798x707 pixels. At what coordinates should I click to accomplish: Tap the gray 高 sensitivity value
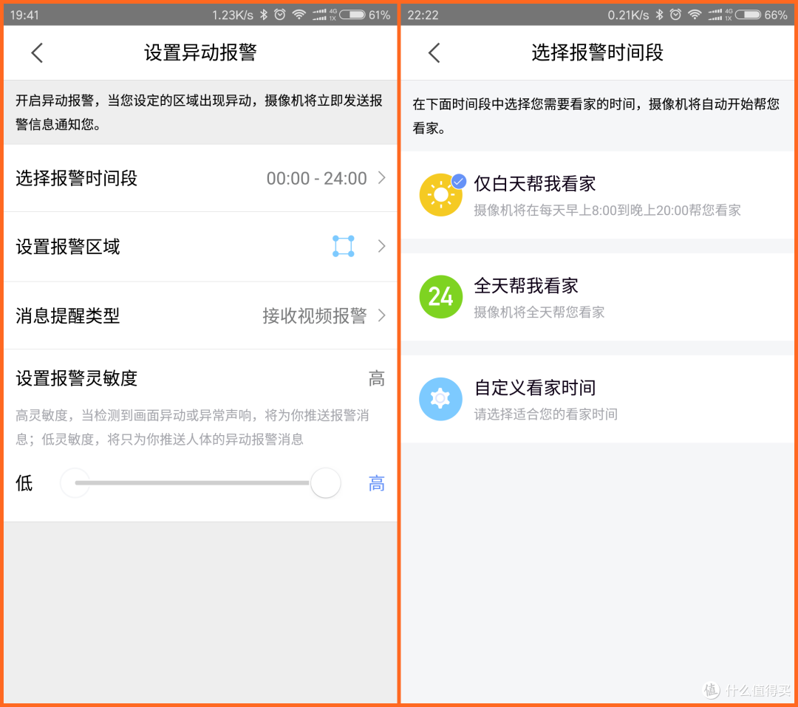[377, 379]
